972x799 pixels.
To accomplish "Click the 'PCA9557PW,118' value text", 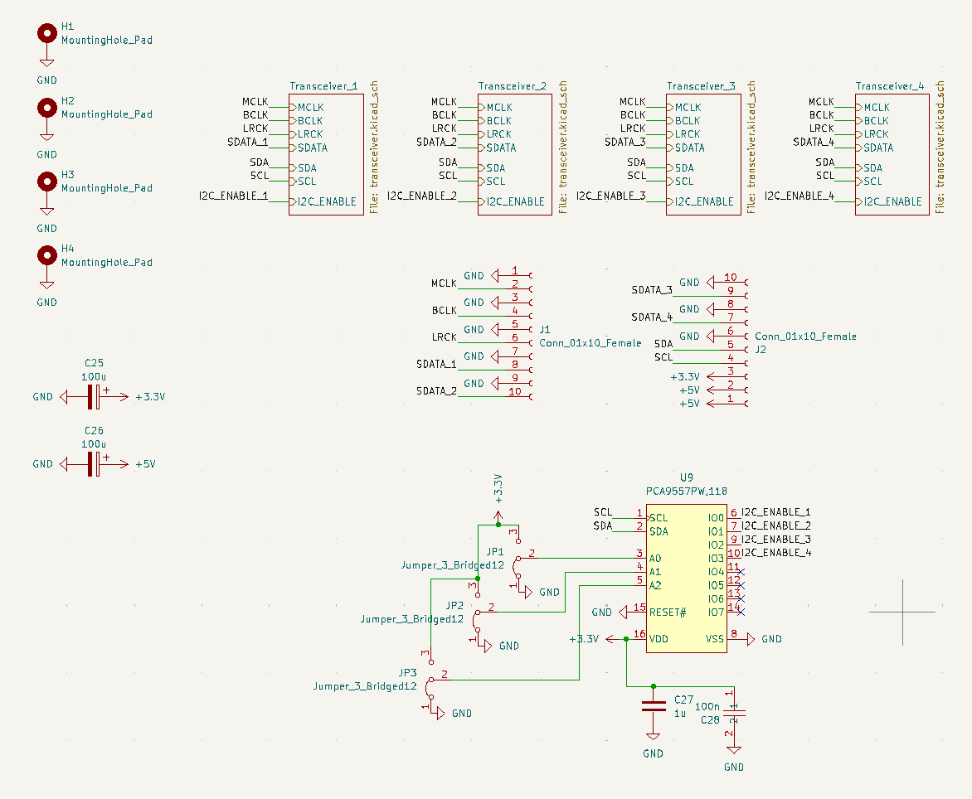I will click(x=686, y=492).
